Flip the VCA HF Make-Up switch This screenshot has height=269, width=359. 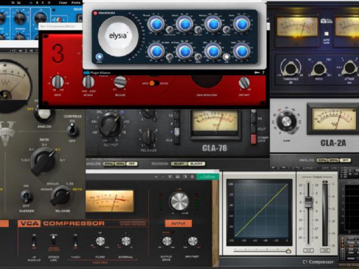[34, 242]
